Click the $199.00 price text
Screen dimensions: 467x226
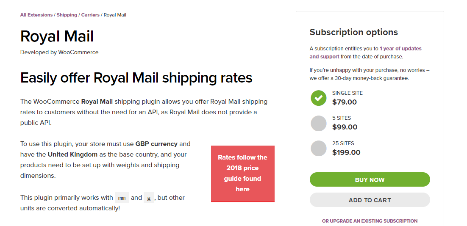346,152
